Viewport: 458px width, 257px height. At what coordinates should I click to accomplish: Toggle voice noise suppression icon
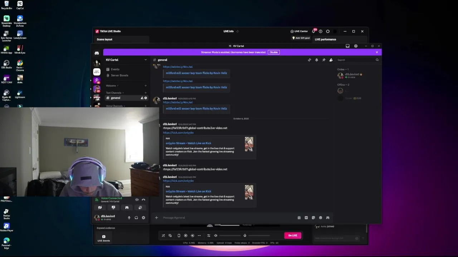tap(137, 200)
